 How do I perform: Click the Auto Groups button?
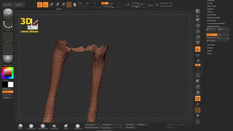coord(107,128)
